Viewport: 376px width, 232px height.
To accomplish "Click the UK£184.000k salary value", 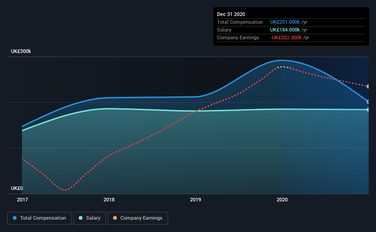I will point(285,30).
